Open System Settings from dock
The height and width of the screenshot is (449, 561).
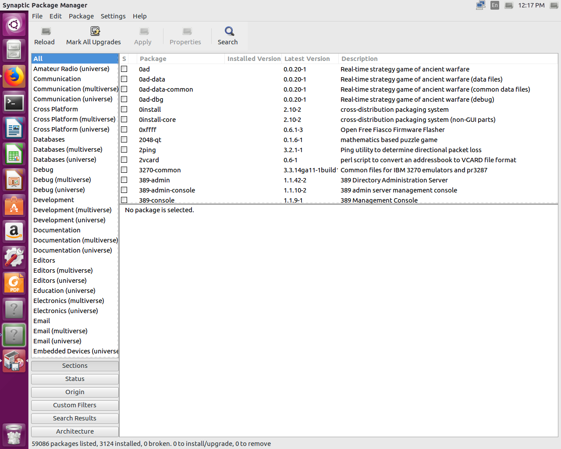point(14,257)
